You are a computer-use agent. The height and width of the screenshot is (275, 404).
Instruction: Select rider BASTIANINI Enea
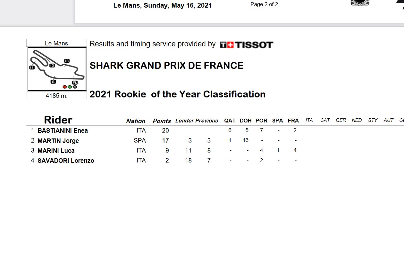point(63,130)
